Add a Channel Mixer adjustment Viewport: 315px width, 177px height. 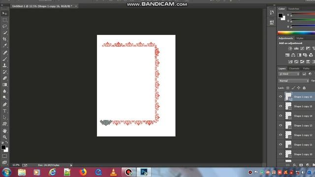click(x=311, y=55)
